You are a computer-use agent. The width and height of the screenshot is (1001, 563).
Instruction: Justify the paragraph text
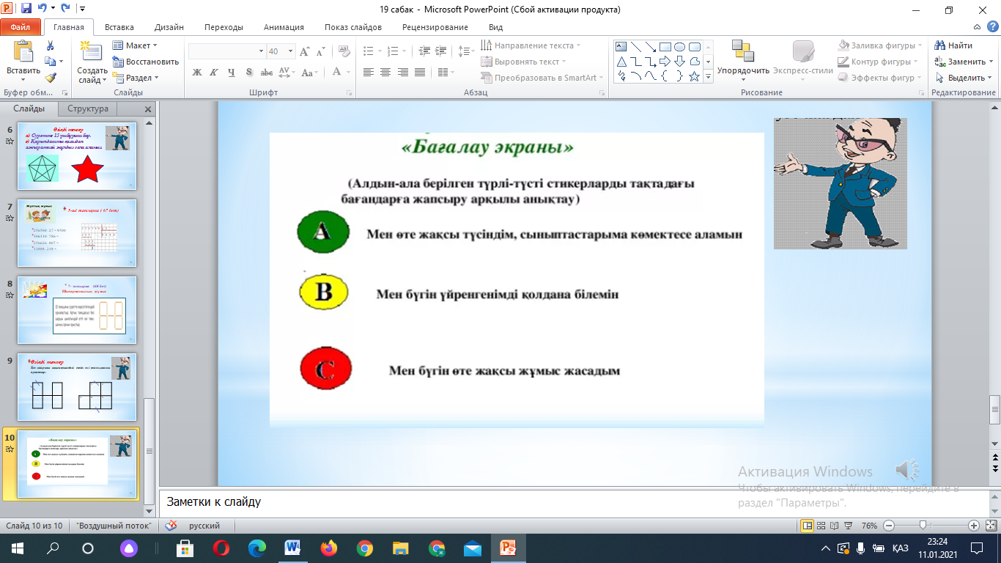click(x=420, y=72)
